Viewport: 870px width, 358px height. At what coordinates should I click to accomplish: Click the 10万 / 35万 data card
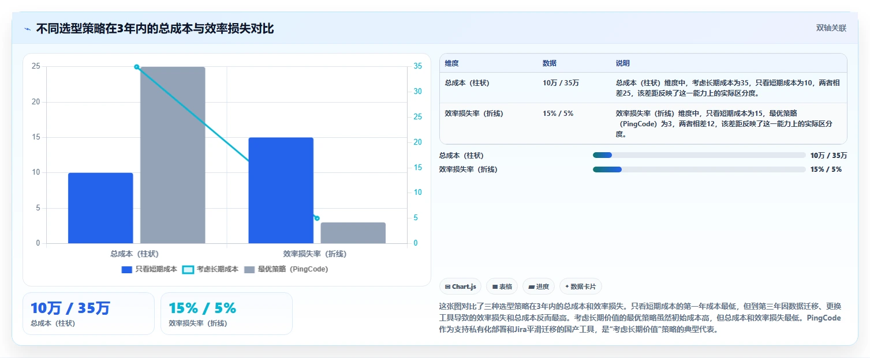point(88,314)
